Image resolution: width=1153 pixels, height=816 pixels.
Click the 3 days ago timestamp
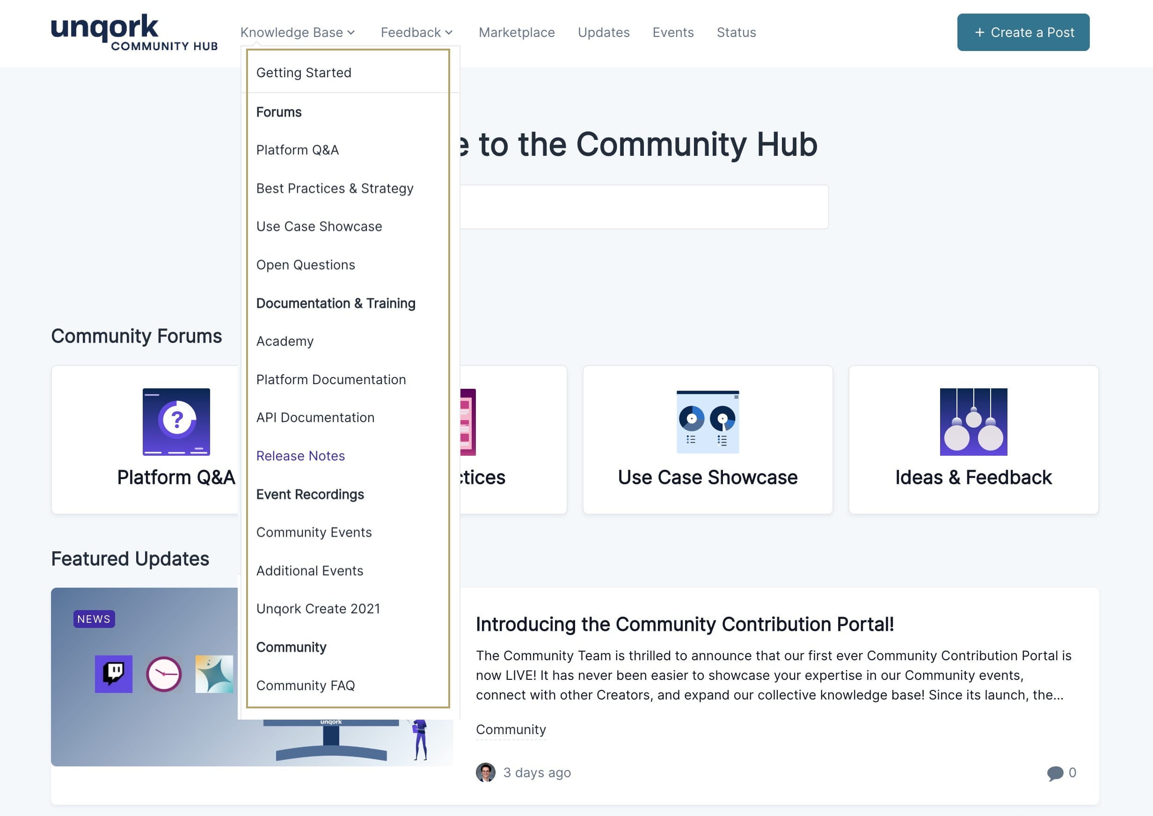[x=537, y=773]
